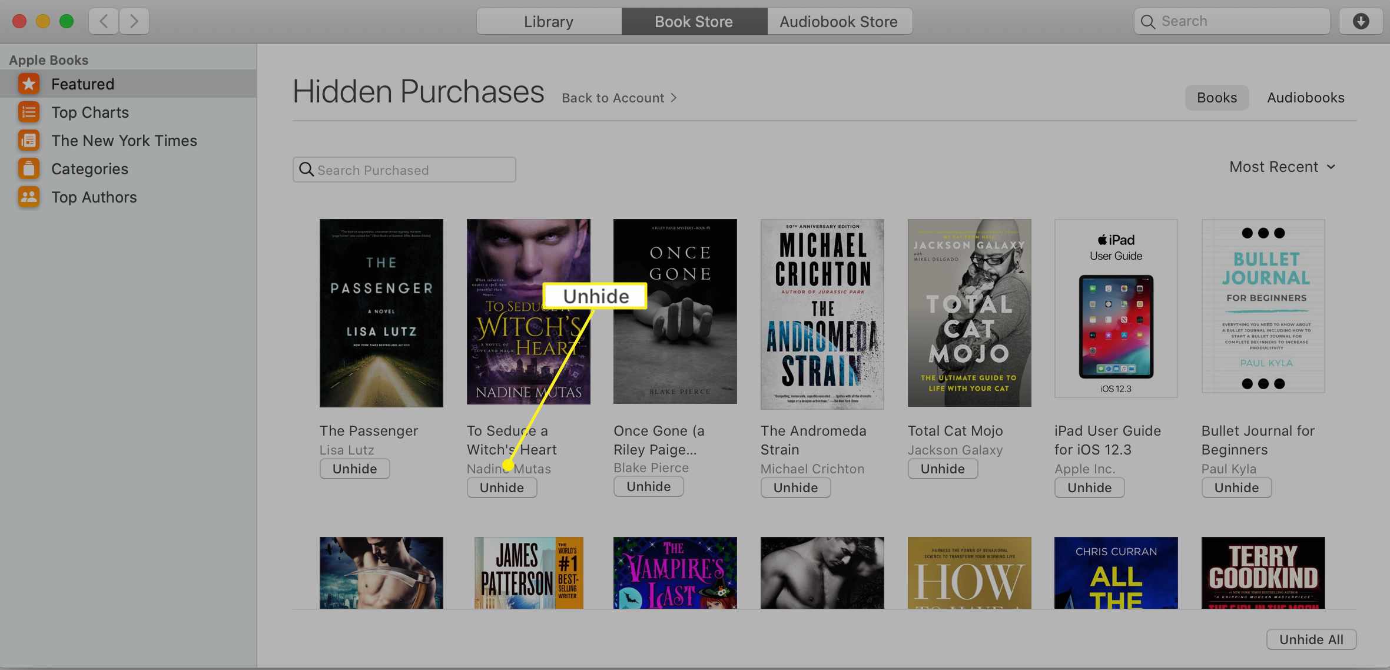The width and height of the screenshot is (1390, 670).
Task: Show hidden Audiobooks purchases
Action: tap(1305, 98)
